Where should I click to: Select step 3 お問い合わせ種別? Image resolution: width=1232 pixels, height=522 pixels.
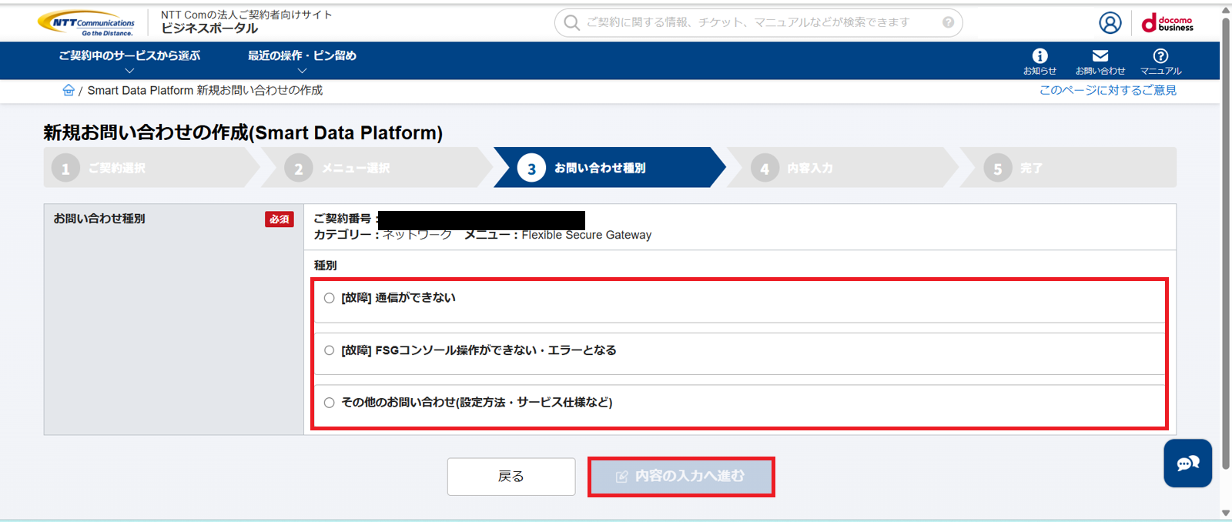tap(610, 168)
